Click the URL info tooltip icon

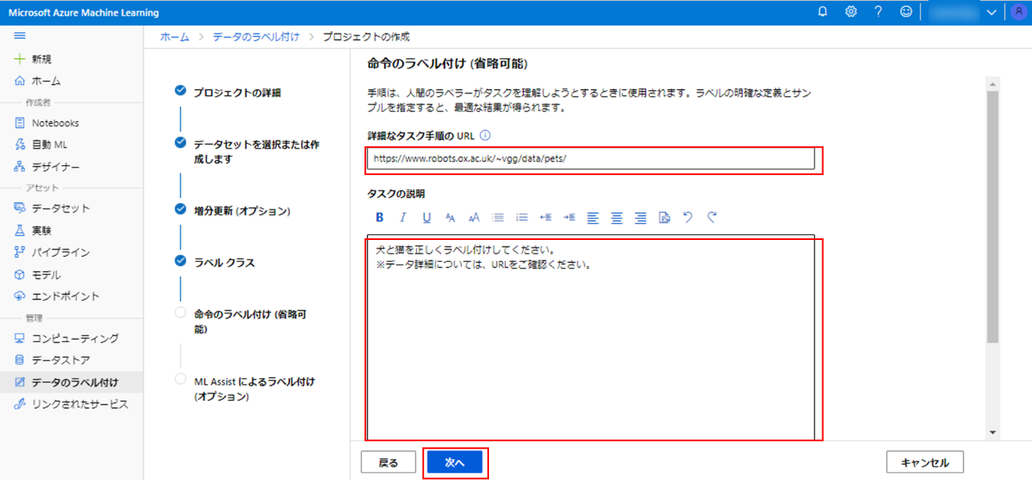coord(485,136)
